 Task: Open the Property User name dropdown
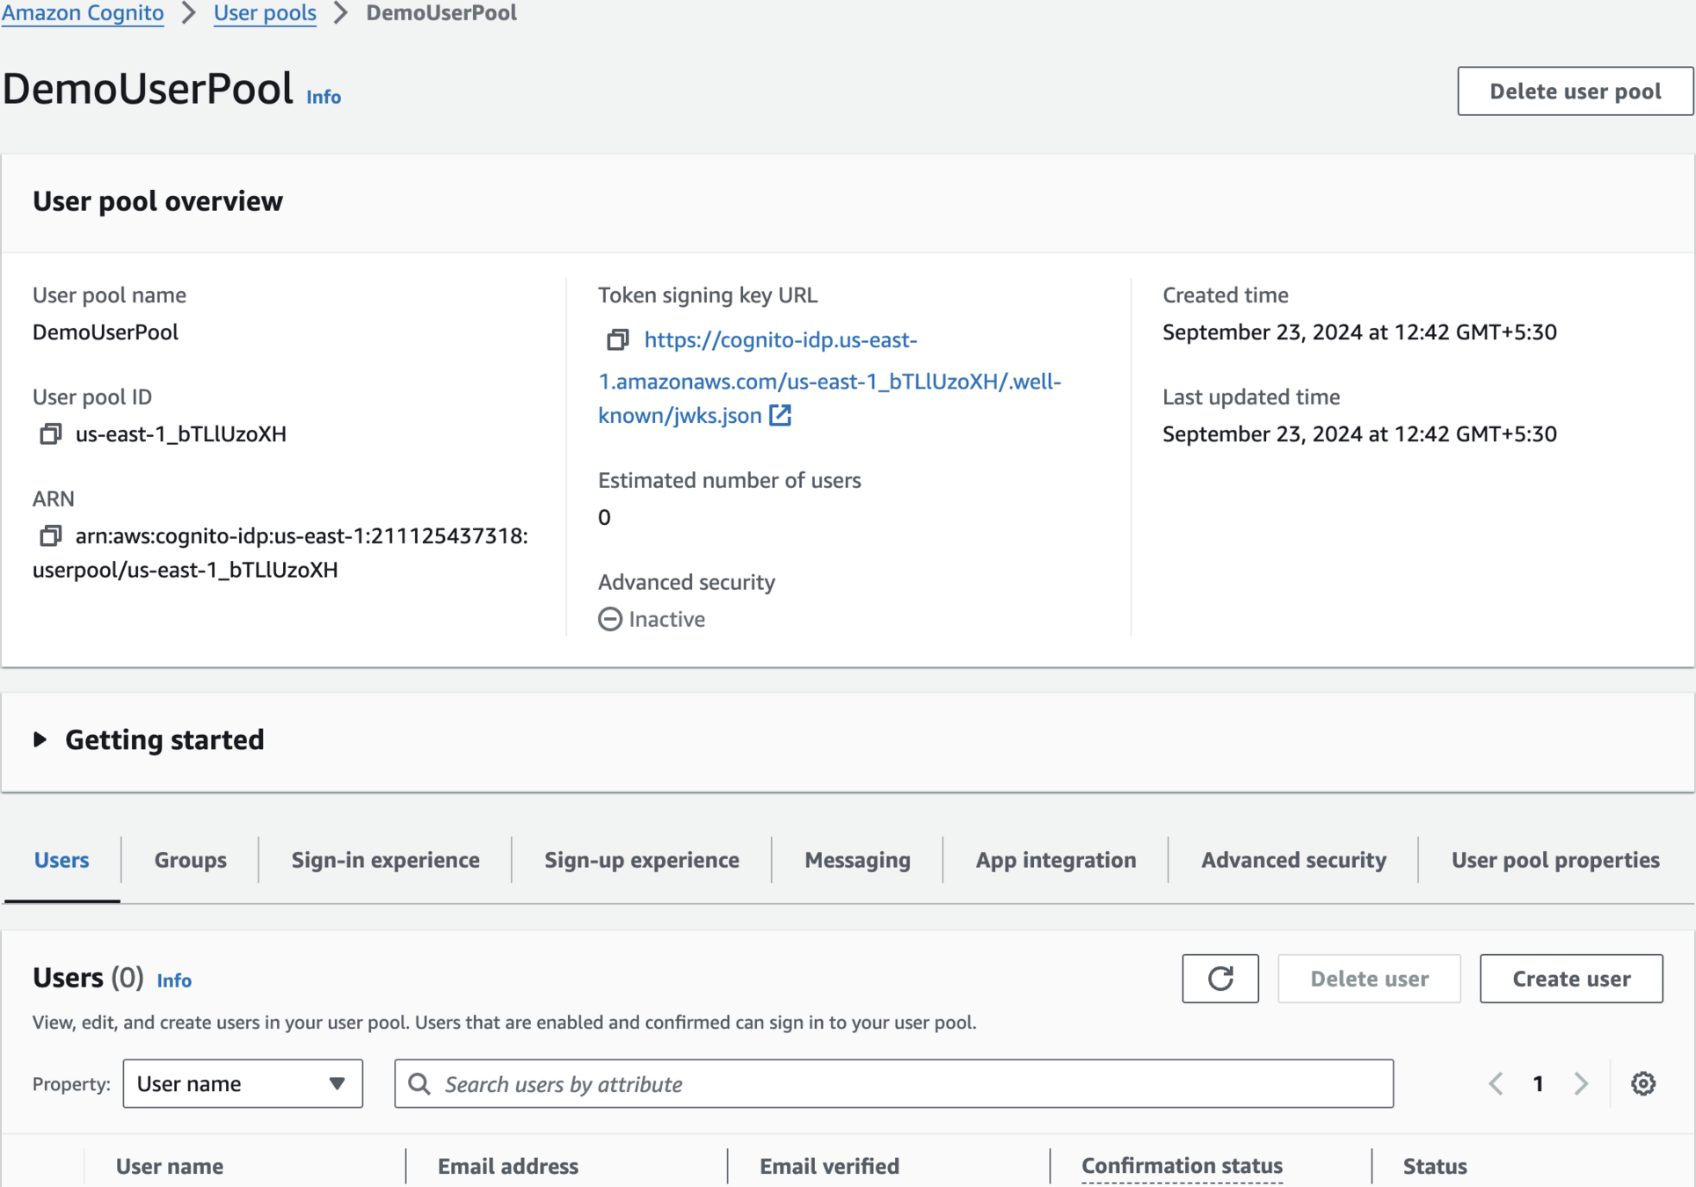[243, 1083]
